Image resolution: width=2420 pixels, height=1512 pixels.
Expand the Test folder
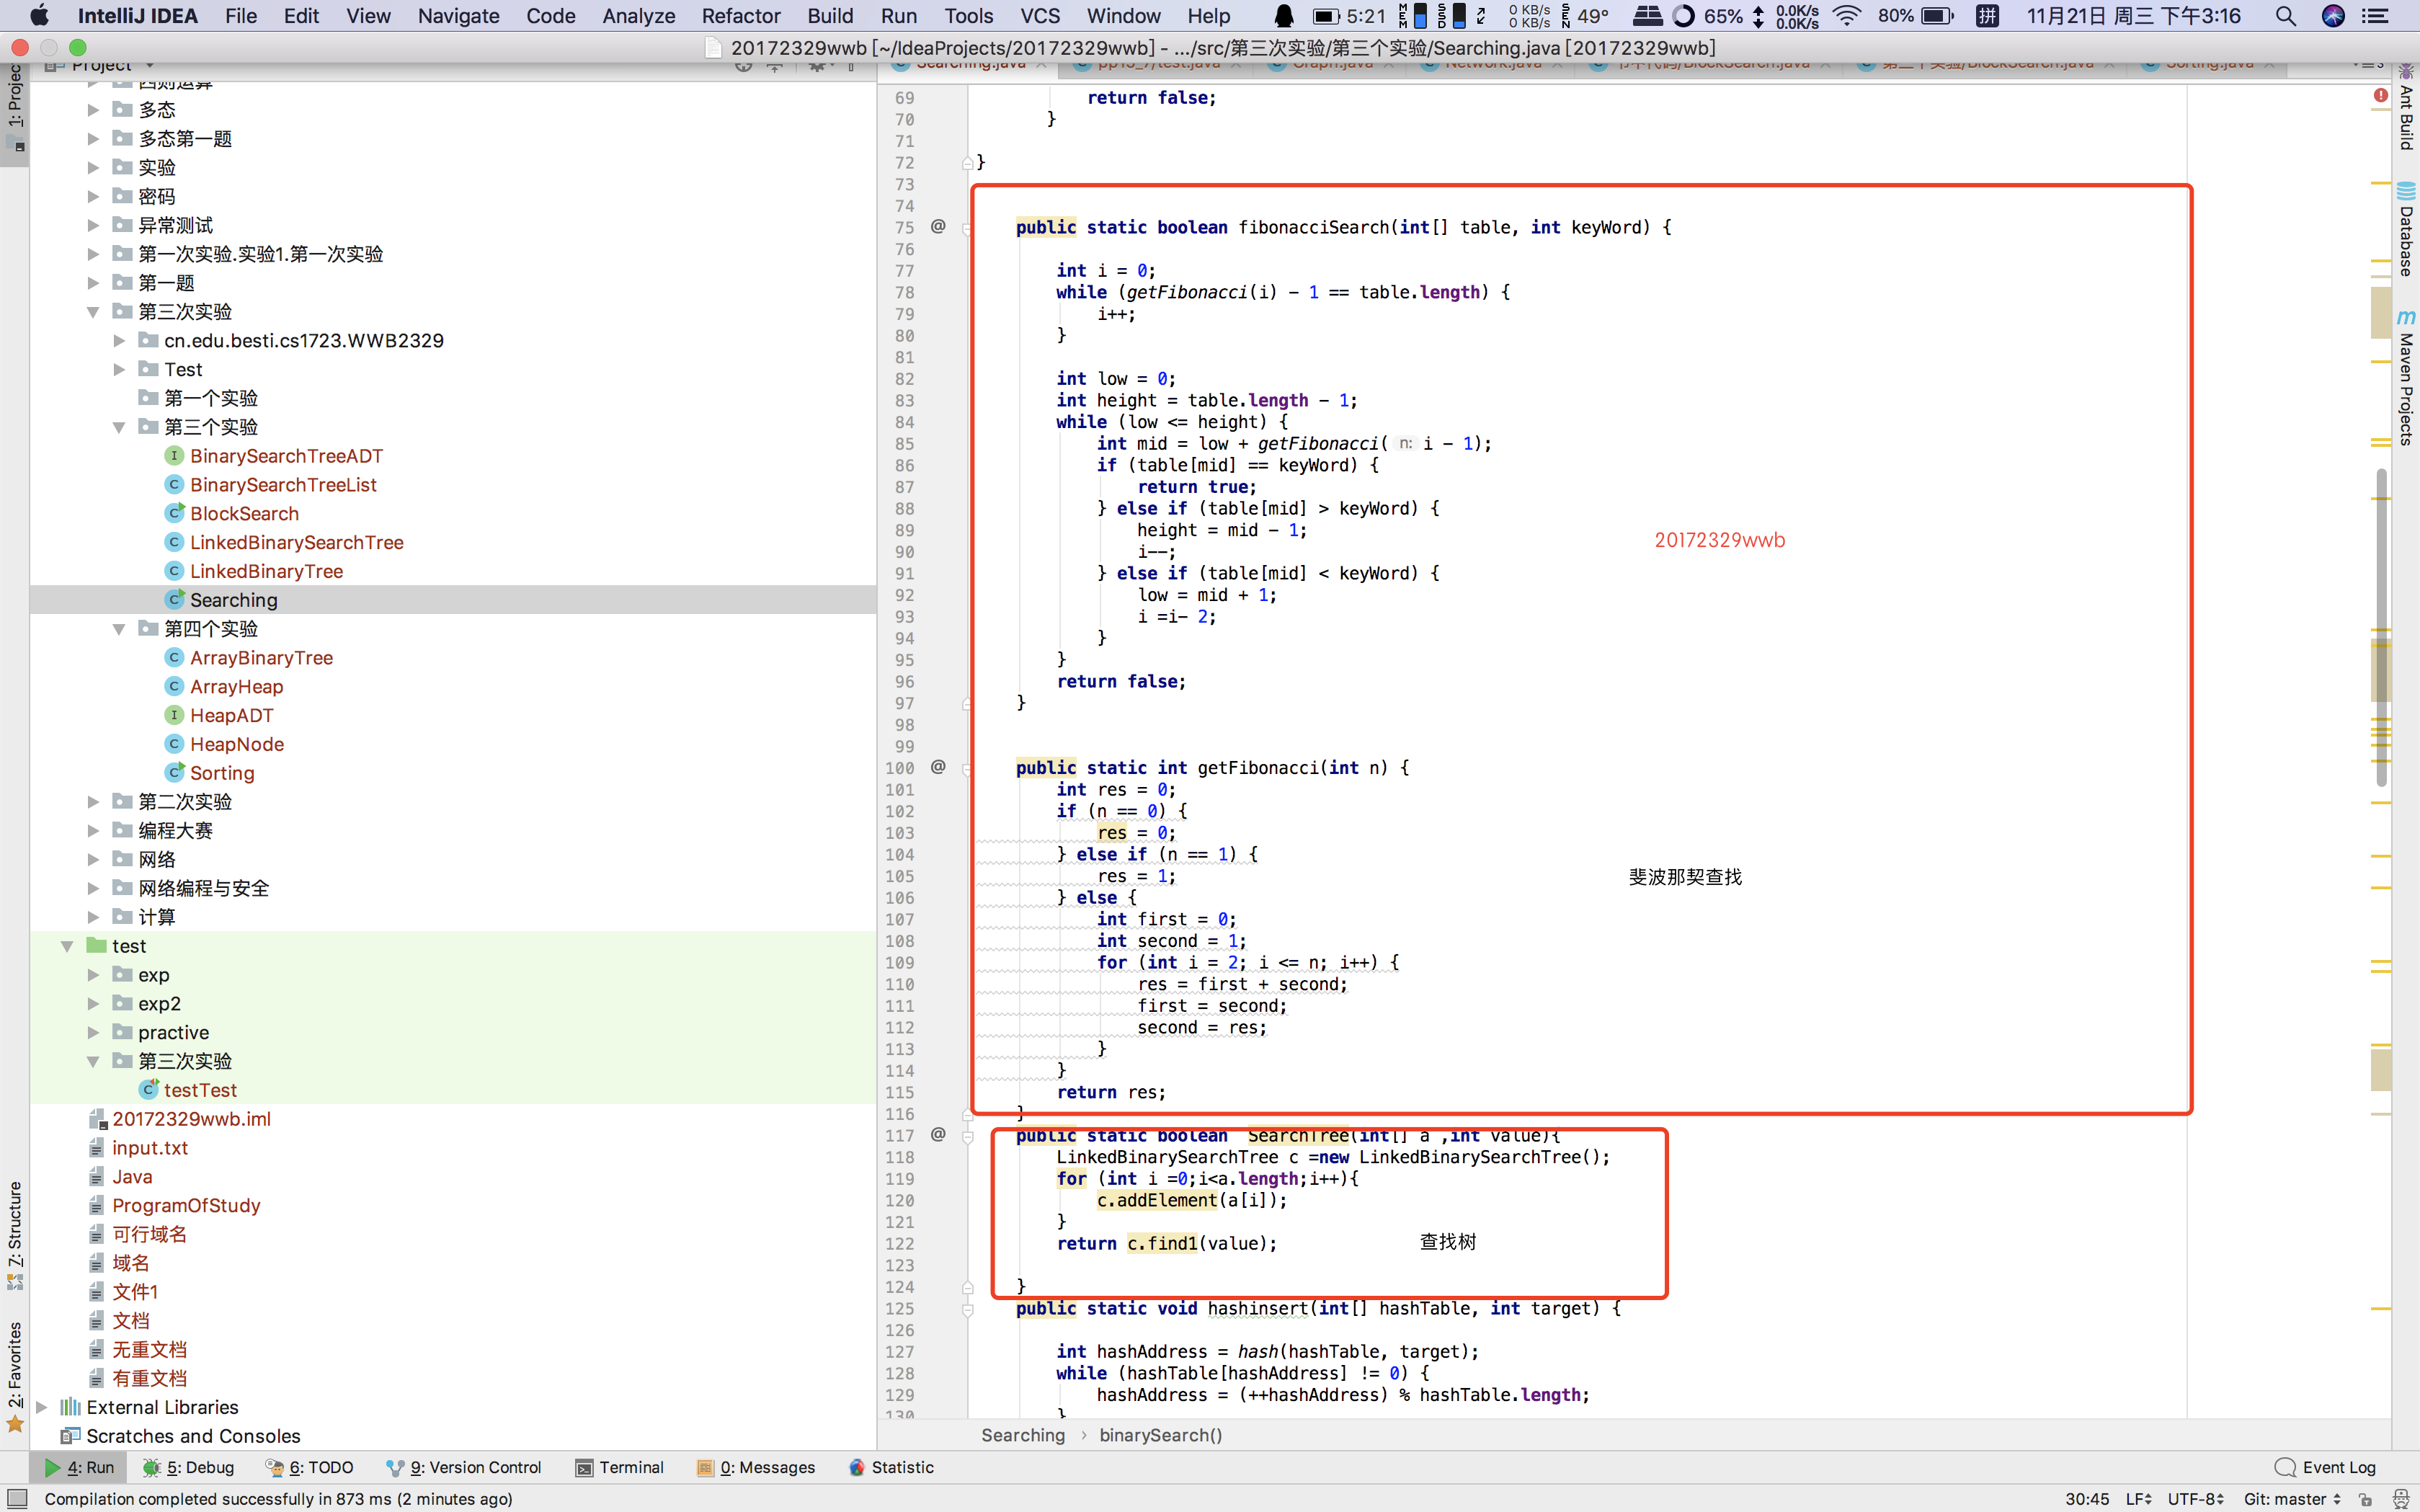119,370
